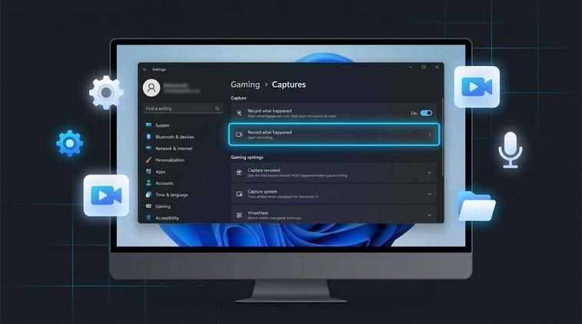Go back using the Settings back arrow
Image resolution: width=582 pixels, height=324 pixels.
(145, 69)
